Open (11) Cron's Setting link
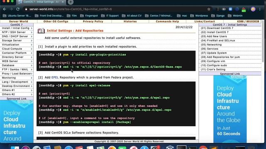This screenshot has width=266, height=149. [x=213, y=70]
